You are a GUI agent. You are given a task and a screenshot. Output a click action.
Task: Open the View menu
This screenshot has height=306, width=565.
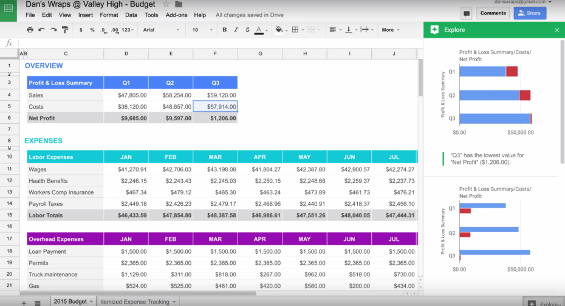tap(65, 15)
